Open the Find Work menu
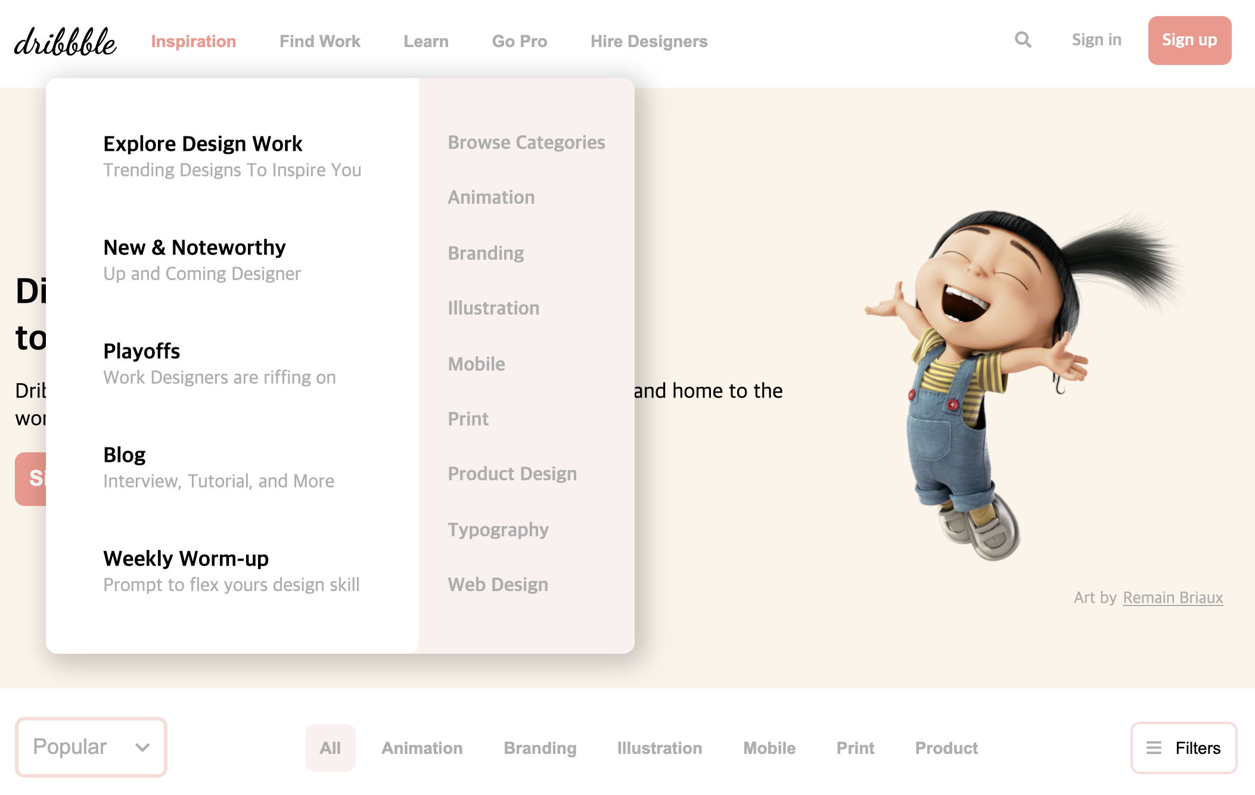The width and height of the screenshot is (1255, 795). (320, 41)
